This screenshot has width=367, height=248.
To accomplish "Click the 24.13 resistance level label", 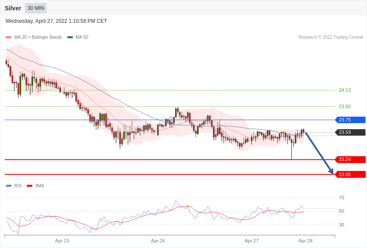I will pos(345,90).
